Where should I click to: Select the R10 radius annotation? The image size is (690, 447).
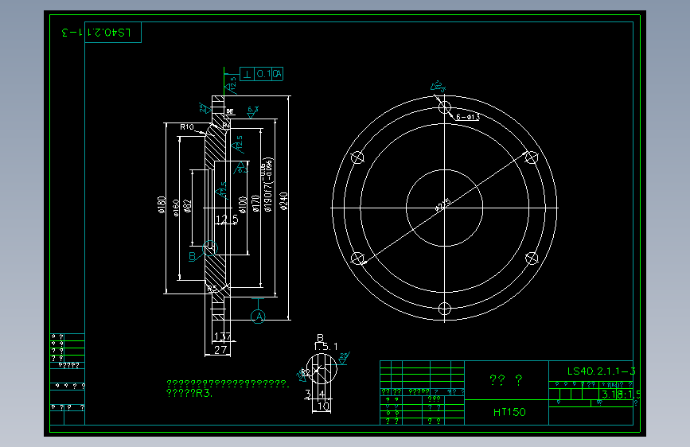tap(187, 126)
